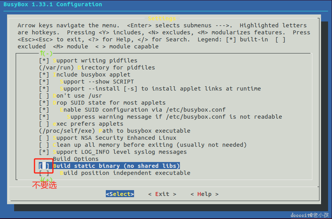
Task: Click the Settings menu title
Action: click(162, 18)
